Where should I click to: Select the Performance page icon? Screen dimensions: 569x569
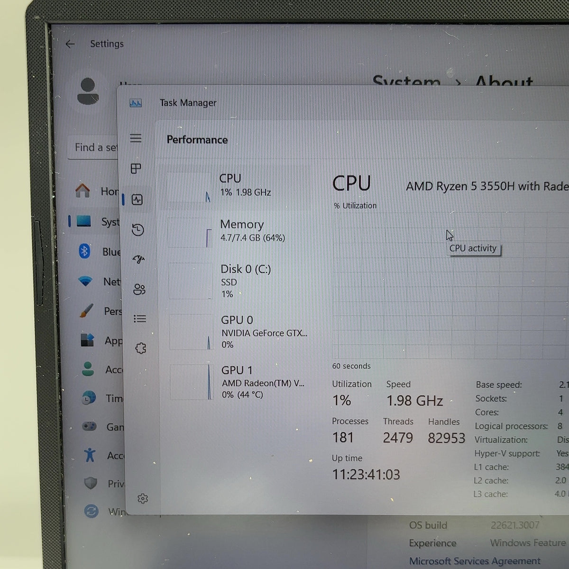[x=137, y=200]
